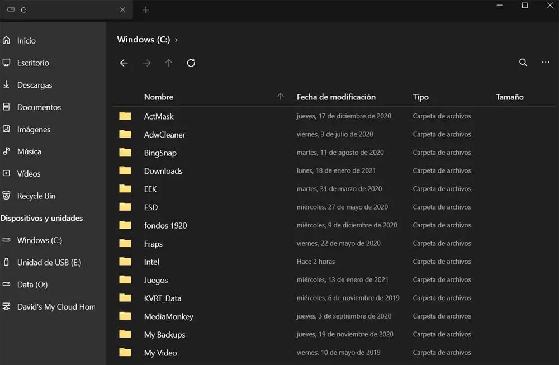
Task: Select Windows (C:) drive in sidebar
Action: tap(53, 240)
